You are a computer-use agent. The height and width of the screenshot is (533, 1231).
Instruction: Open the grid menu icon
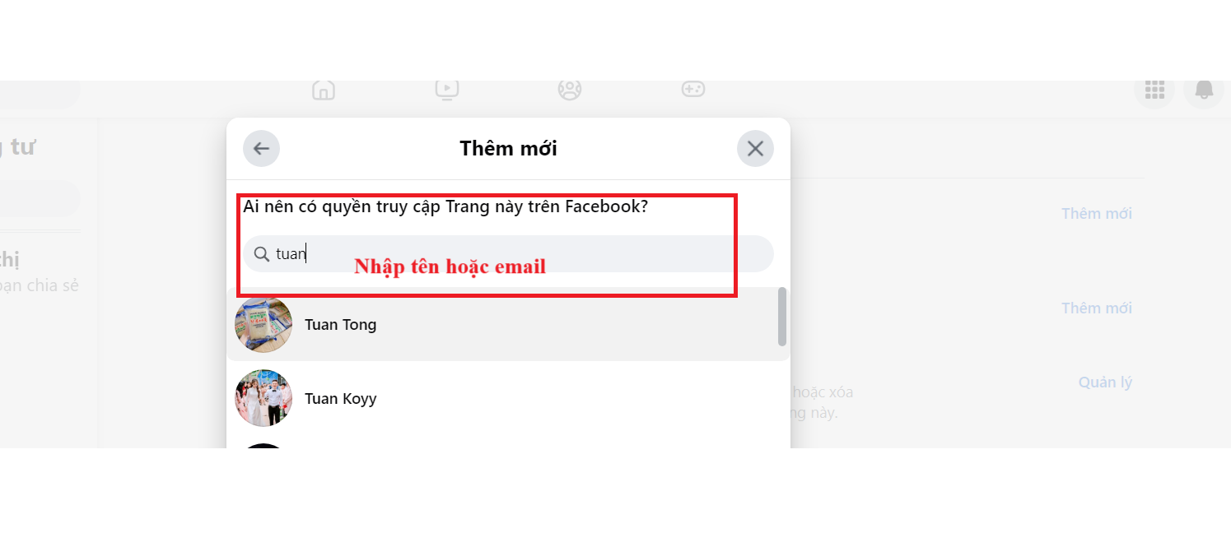coord(1154,89)
